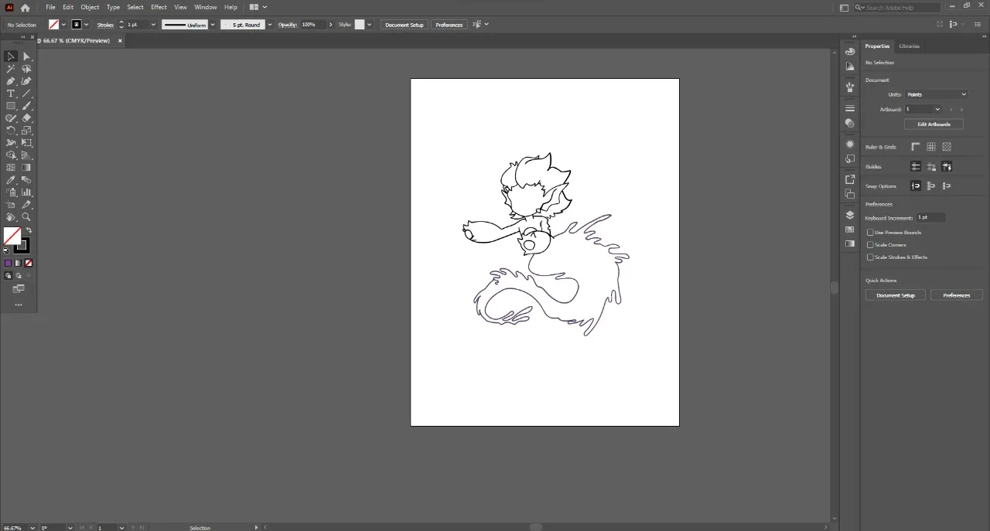Toggle Hide Guides in Guides section
This screenshot has width=990, height=531.
point(916,167)
